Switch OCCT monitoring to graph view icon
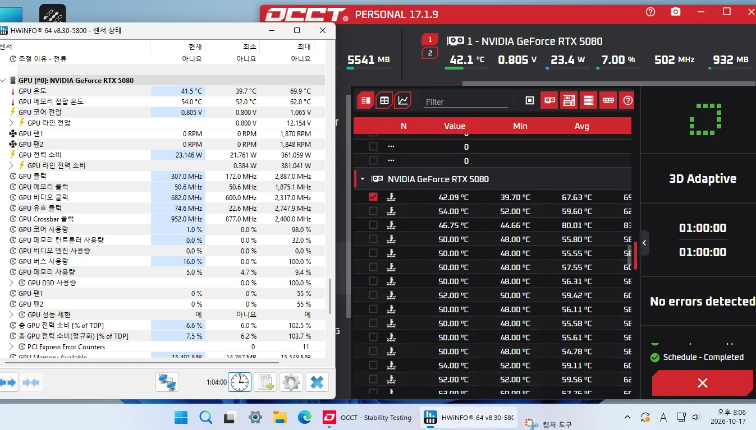756x430 pixels. [403, 100]
